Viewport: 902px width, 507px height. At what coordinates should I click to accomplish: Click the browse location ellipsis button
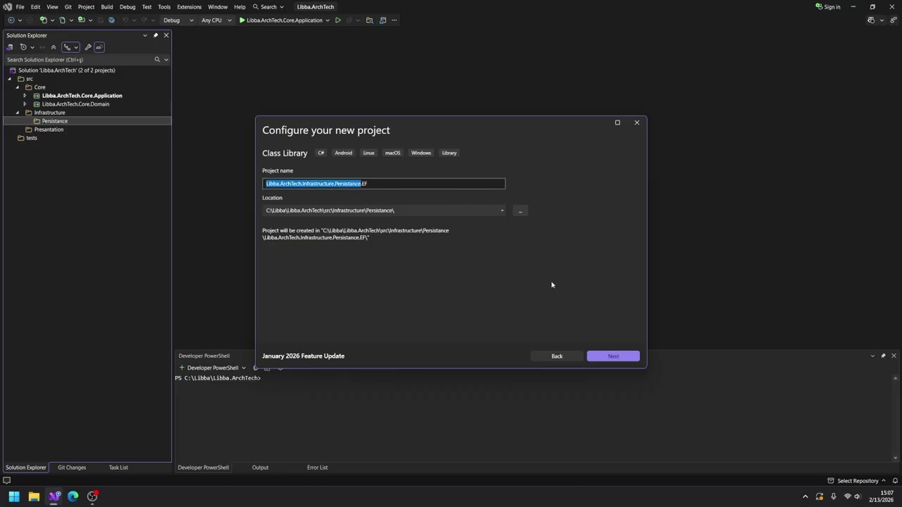[520, 211]
